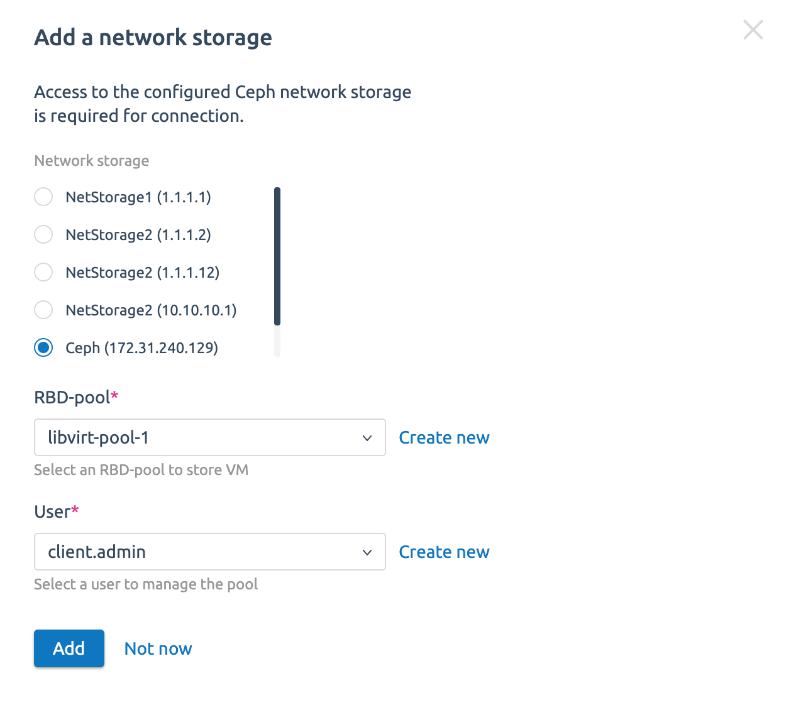Screen dimensions: 791x710
Task: Click Create new link beside User
Action: [x=444, y=552]
